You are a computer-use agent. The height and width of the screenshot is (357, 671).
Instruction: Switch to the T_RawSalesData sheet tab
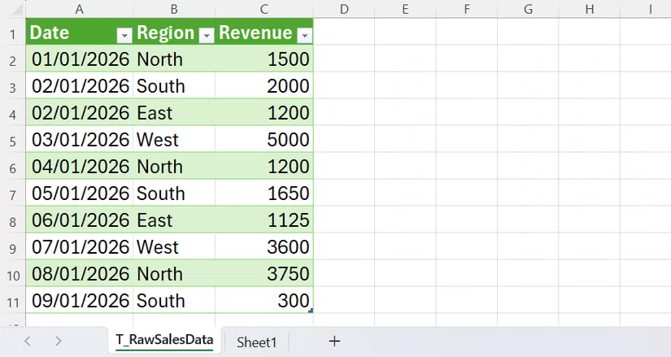coord(164,340)
